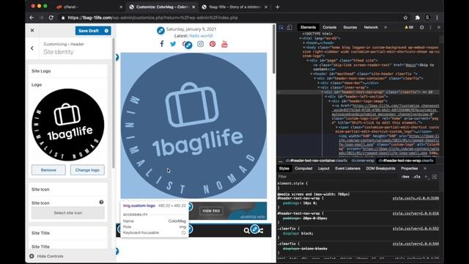
Task: Switch to the DevTools Sources tab
Action: tap(350, 27)
